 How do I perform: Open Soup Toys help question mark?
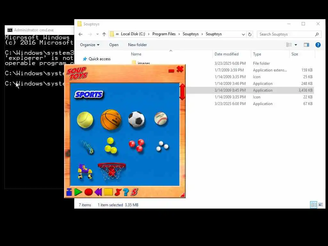[x=126, y=192]
